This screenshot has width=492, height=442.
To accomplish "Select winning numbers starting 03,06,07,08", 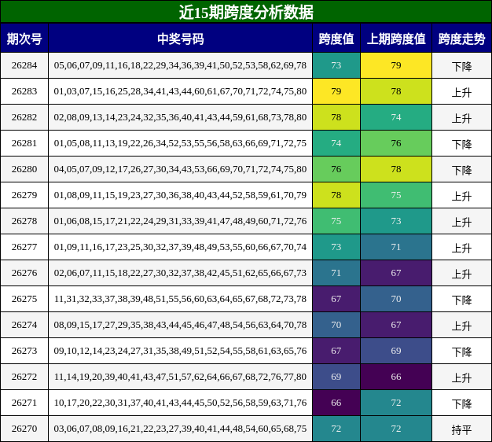I will tap(180, 429).
